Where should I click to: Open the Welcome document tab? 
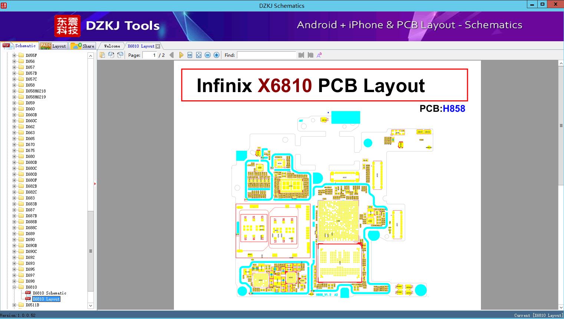112,46
